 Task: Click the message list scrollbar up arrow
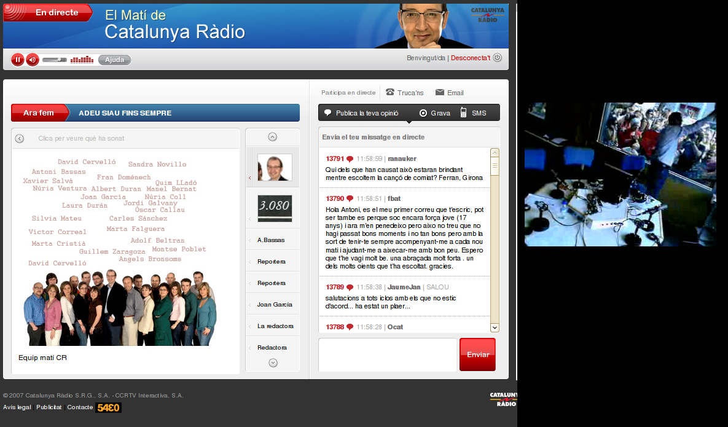point(495,153)
